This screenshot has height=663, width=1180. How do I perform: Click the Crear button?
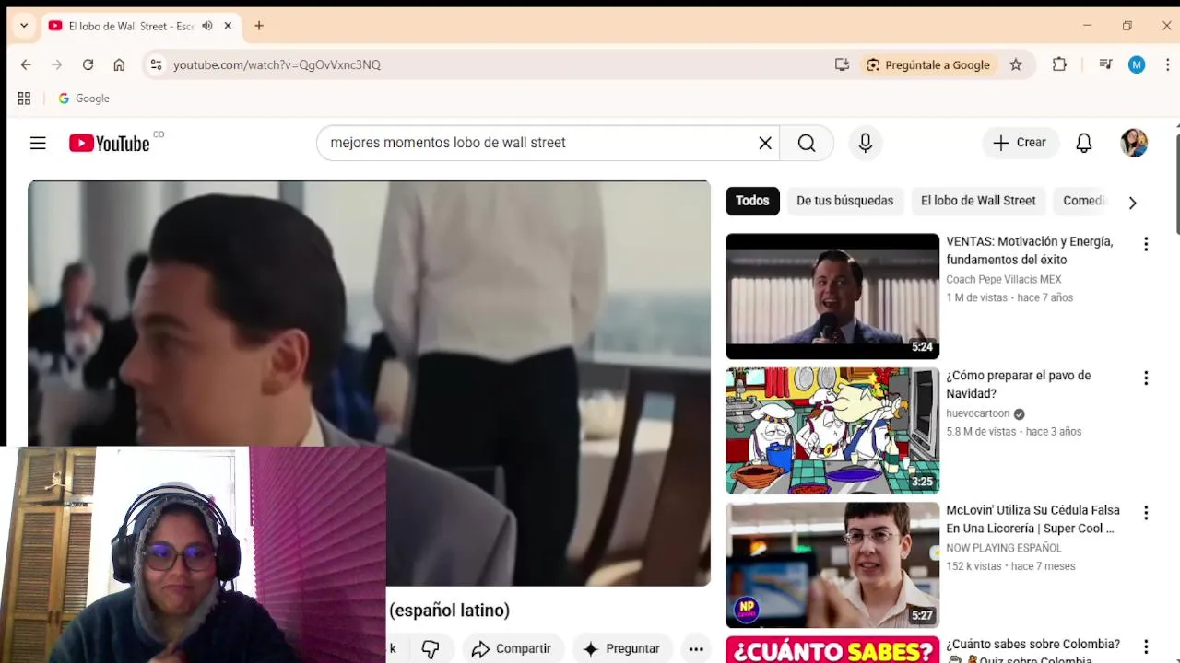coord(1020,143)
